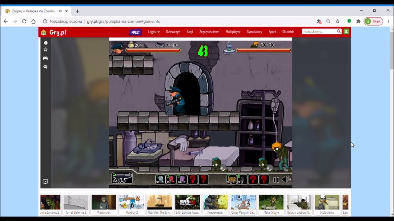394x221 pixels.
Task: Open the Motosierra game thumbnail
Action: click(x=327, y=205)
